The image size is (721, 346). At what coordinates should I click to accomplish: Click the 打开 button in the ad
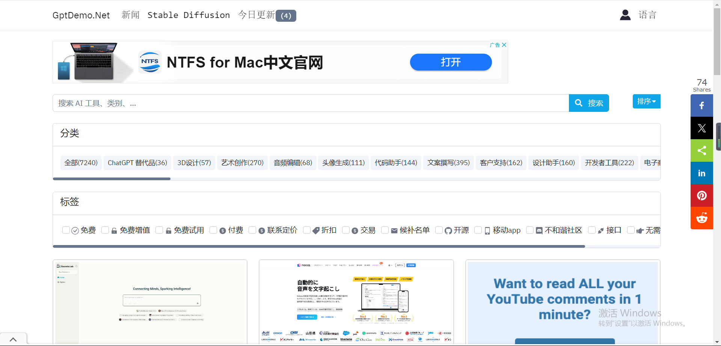[451, 62]
